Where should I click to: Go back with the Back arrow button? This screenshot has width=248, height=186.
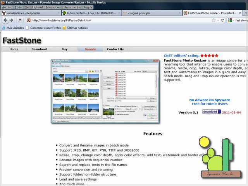pos(6,20)
